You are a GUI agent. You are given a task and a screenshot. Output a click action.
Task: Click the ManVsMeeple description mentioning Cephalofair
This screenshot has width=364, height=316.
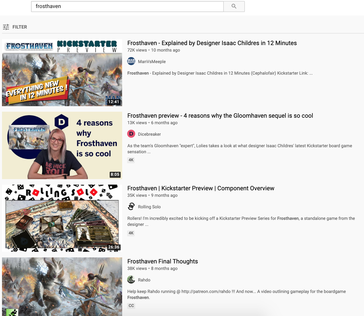(x=220, y=73)
